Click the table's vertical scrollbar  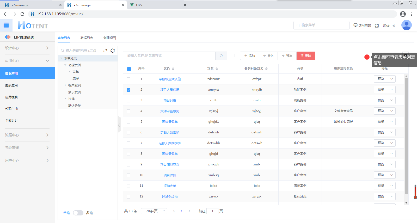pyautogui.click(x=406, y=135)
